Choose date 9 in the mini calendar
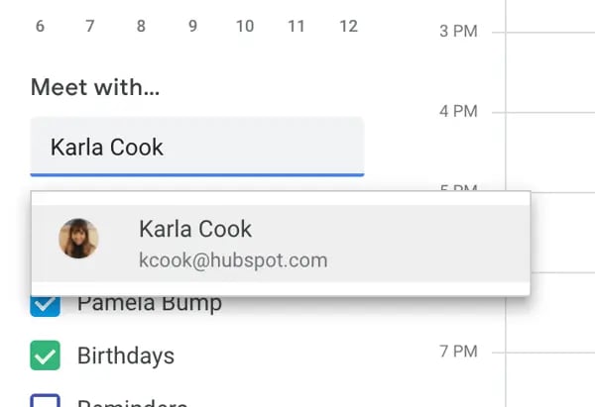 [192, 27]
